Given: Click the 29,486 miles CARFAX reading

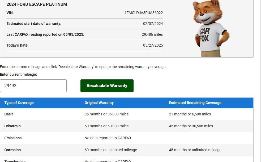Looking at the screenshot, I should point(152,34).
